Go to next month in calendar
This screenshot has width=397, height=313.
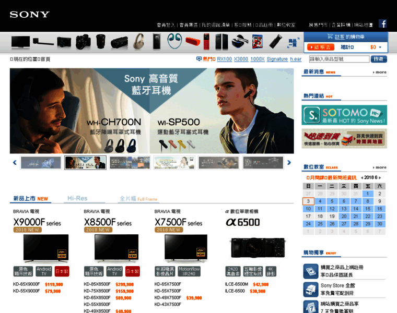coord(380,178)
